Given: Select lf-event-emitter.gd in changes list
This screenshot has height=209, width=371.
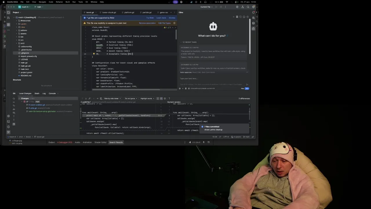Looking at the screenshot, I should [x=37, y=105].
